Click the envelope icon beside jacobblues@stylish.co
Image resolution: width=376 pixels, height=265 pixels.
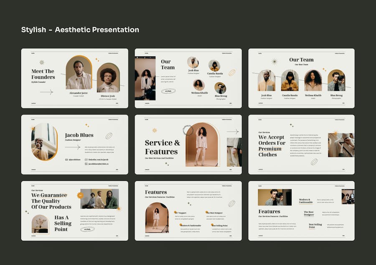(x=86, y=164)
